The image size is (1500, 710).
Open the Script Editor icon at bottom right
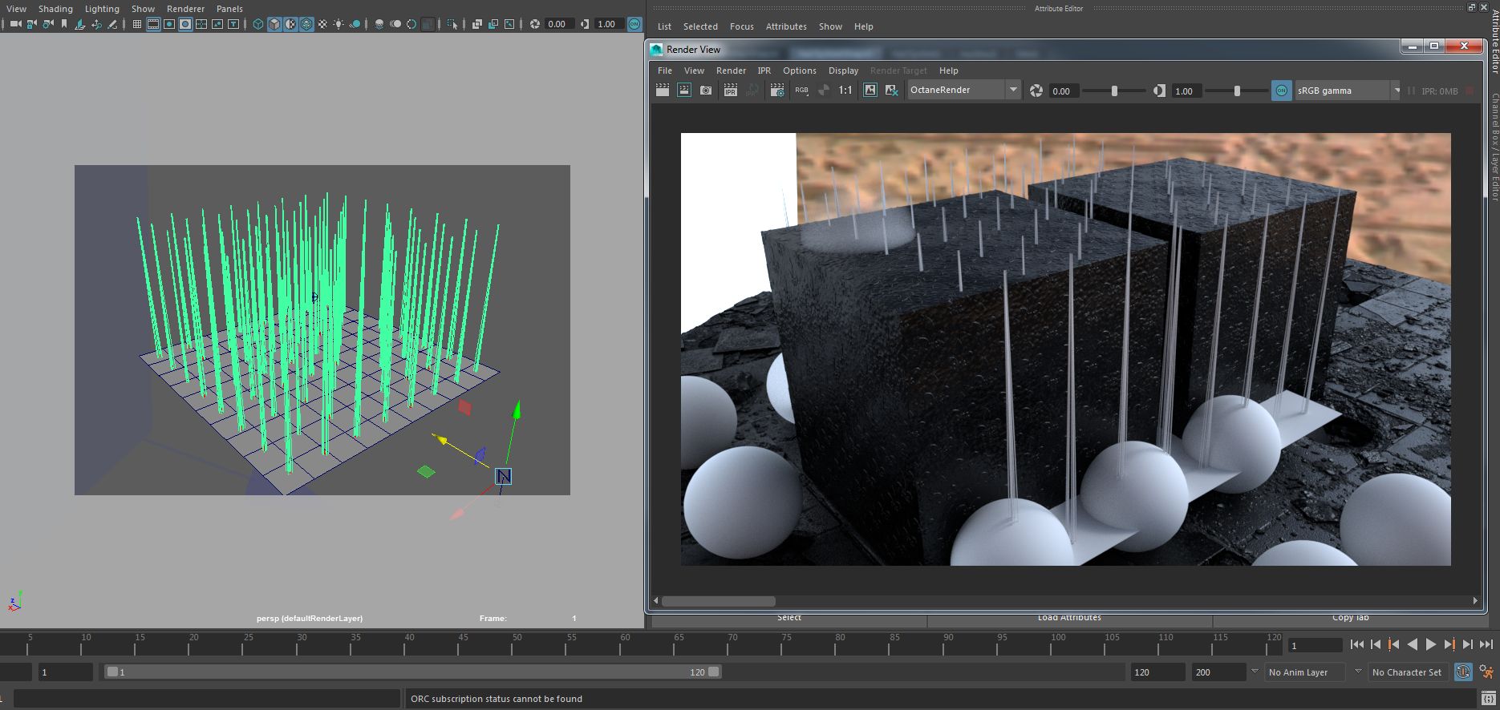point(1488,699)
